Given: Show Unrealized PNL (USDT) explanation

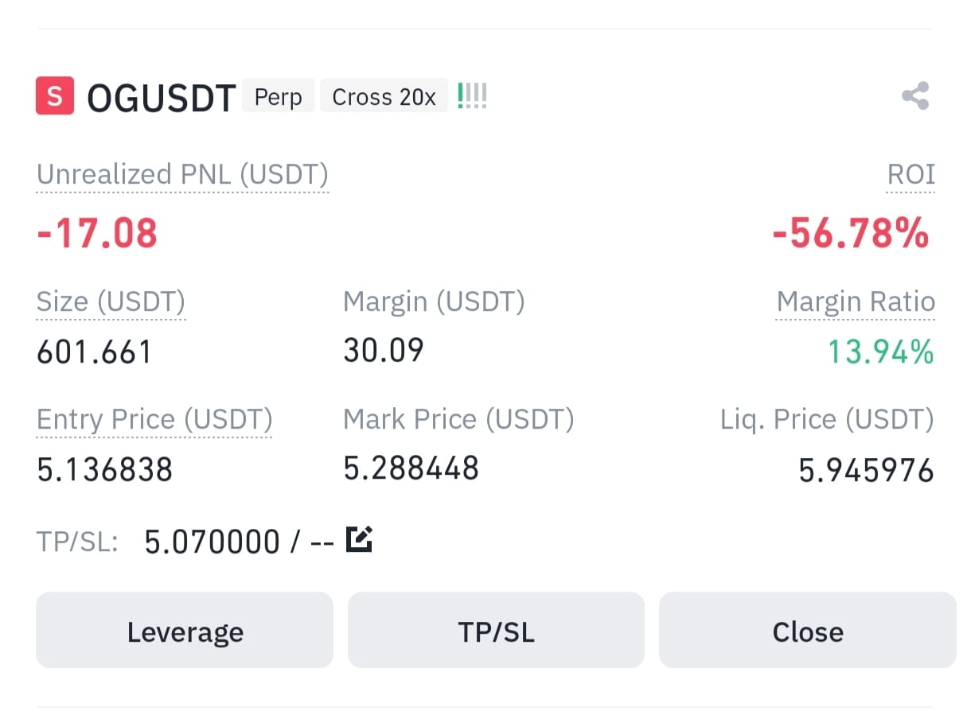Looking at the screenshot, I should click(x=182, y=175).
